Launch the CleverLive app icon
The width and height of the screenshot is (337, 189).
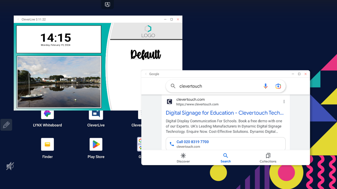tap(96, 115)
